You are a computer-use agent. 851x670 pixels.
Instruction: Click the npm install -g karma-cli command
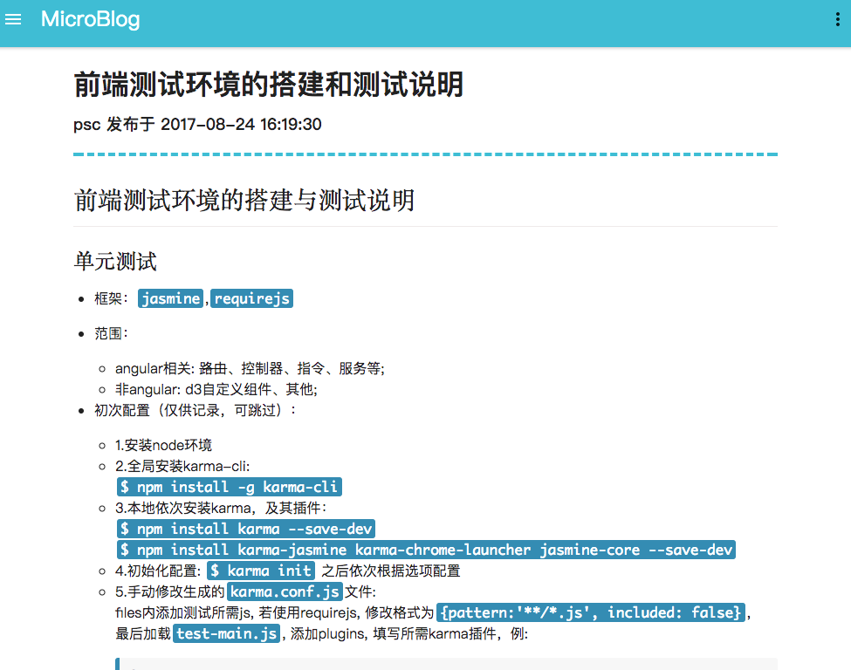tap(229, 487)
